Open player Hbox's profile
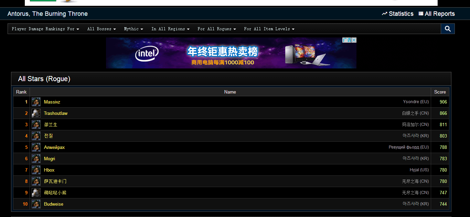470x217 pixels. click(49, 170)
